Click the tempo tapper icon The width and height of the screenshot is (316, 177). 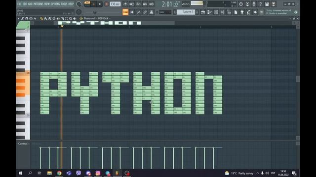point(248,12)
